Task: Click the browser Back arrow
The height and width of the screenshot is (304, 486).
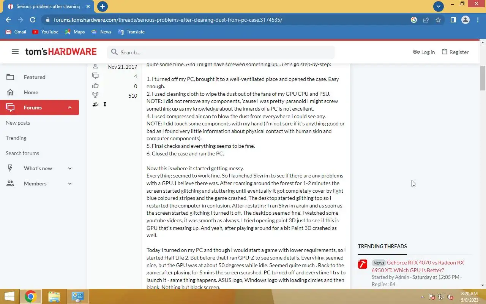Action: (x=8, y=20)
